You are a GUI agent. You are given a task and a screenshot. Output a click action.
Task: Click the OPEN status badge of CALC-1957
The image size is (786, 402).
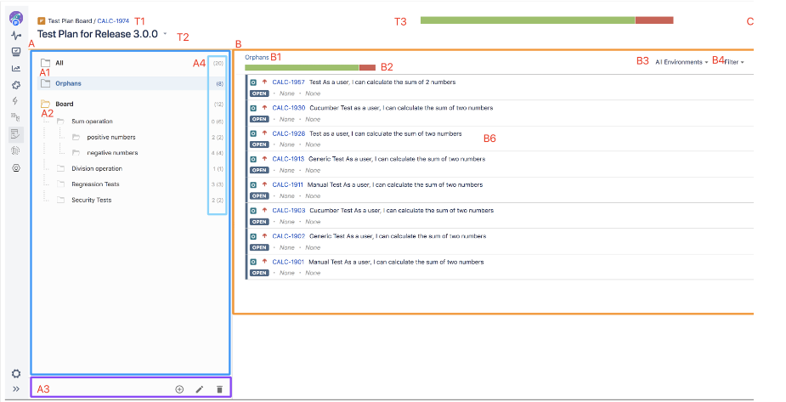(259, 93)
